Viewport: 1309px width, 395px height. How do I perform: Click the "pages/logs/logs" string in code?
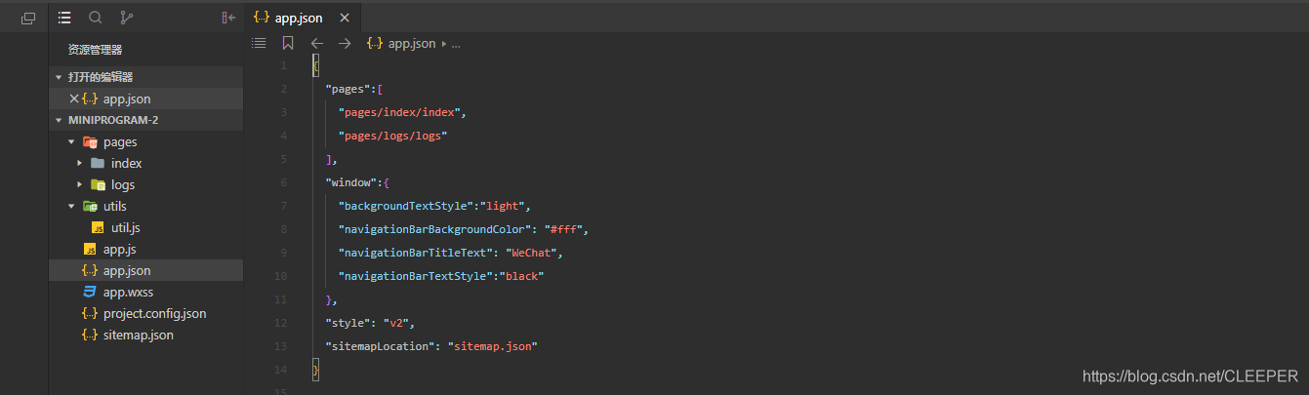pyautogui.click(x=392, y=136)
